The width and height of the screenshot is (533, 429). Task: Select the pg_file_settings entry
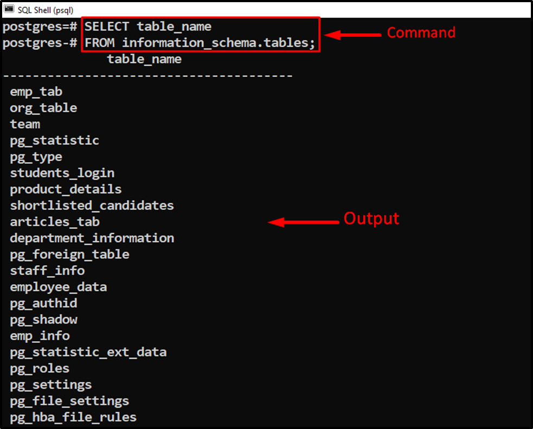(70, 401)
